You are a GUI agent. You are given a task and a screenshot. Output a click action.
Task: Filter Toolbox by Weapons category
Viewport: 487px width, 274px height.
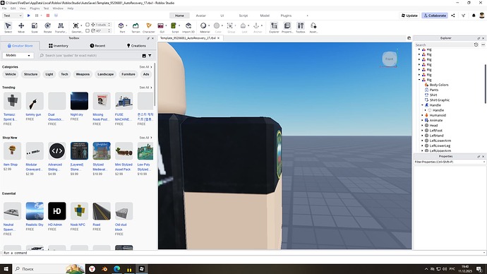click(83, 74)
